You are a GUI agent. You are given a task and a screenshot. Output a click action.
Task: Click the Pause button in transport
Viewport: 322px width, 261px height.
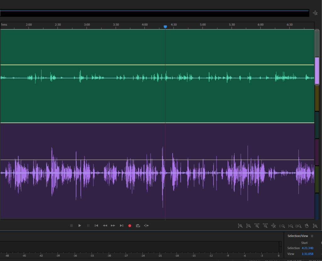click(88, 226)
